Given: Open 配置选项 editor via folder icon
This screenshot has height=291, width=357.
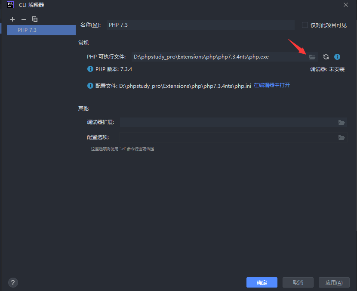Looking at the screenshot, I should [342, 137].
